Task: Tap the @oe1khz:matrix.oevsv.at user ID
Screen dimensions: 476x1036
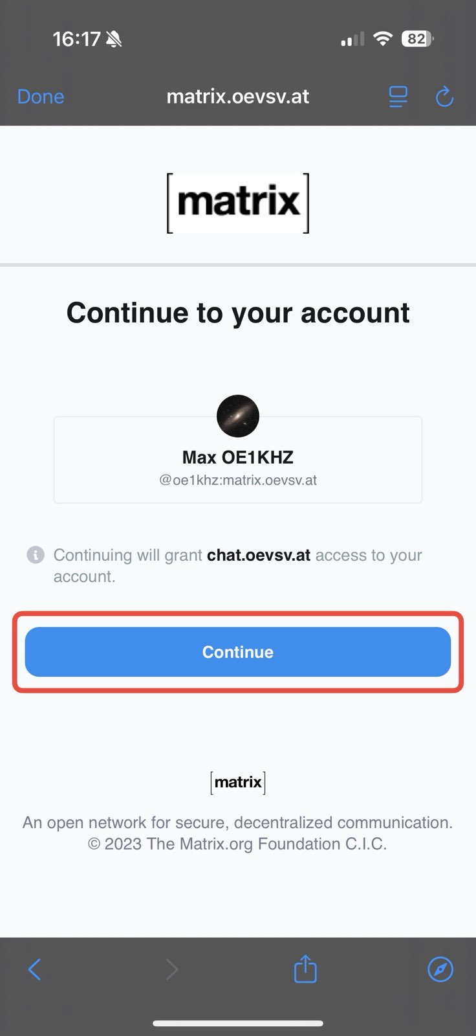Action: click(x=238, y=480)
